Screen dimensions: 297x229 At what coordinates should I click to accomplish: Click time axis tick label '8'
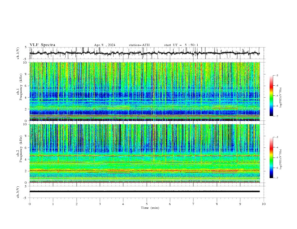(x=217, y=204)
